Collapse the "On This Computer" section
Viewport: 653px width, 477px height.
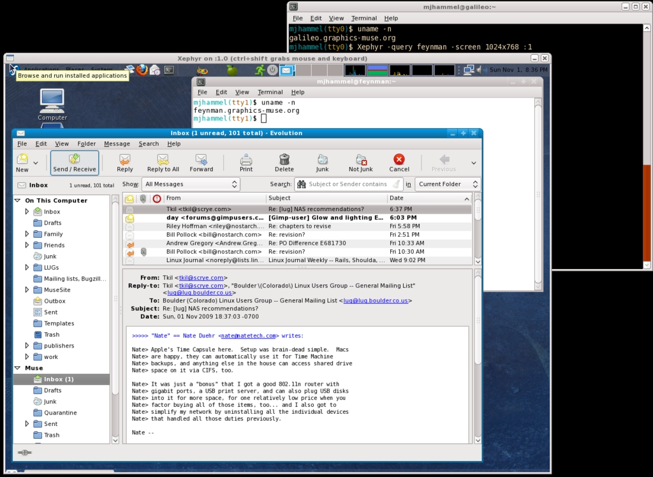click(17, 200)
